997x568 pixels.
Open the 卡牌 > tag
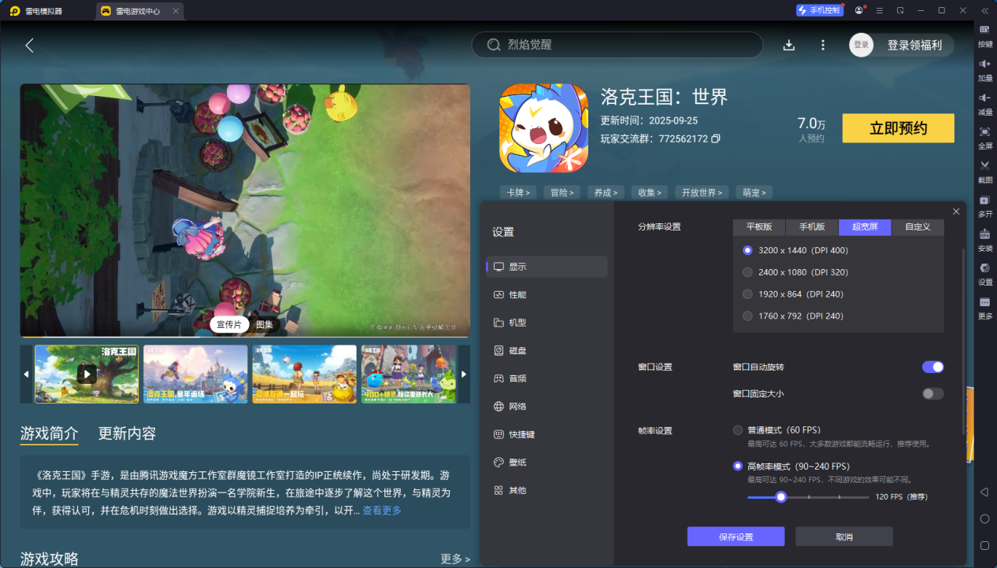pyautogui.click(x=518, y=192)
